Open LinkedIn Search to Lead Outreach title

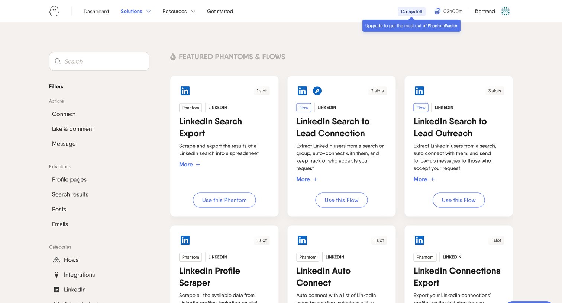[450, 127]
